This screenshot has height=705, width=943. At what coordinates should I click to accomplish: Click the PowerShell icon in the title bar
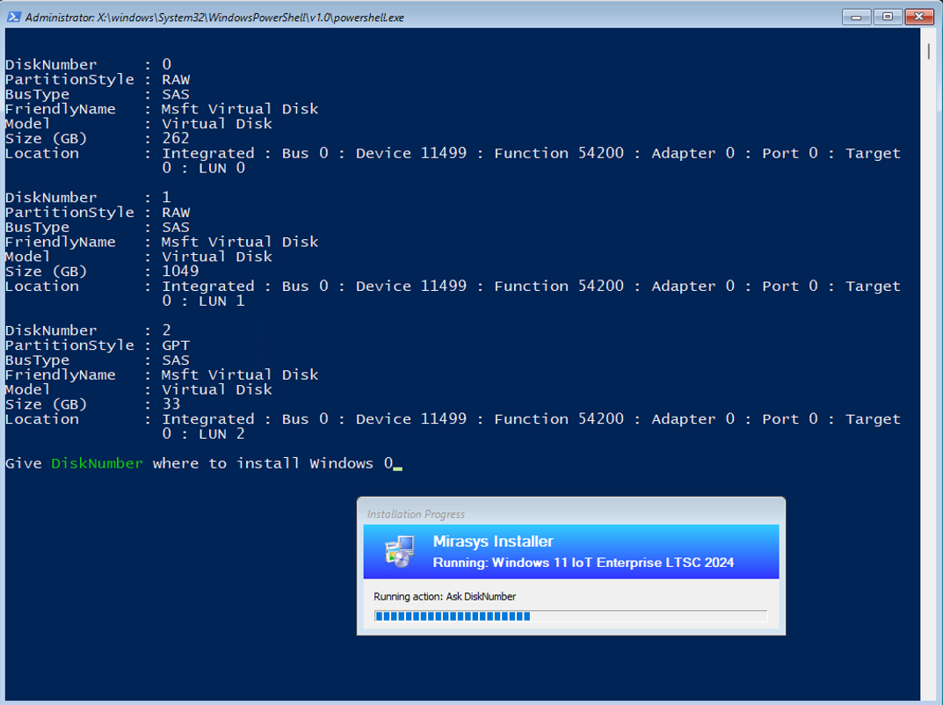(x=15, y=17)
